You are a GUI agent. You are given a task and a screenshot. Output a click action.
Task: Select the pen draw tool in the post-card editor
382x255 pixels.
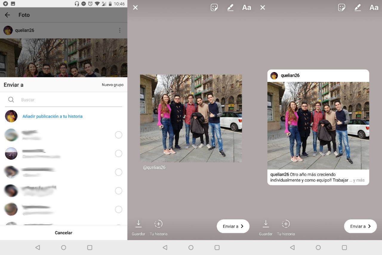(358, 7)
